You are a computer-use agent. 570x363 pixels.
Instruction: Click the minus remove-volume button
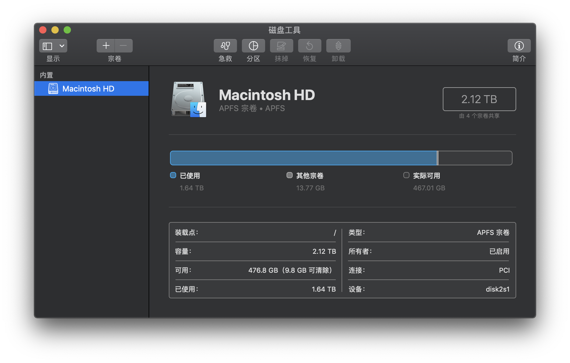pos(124,46)
